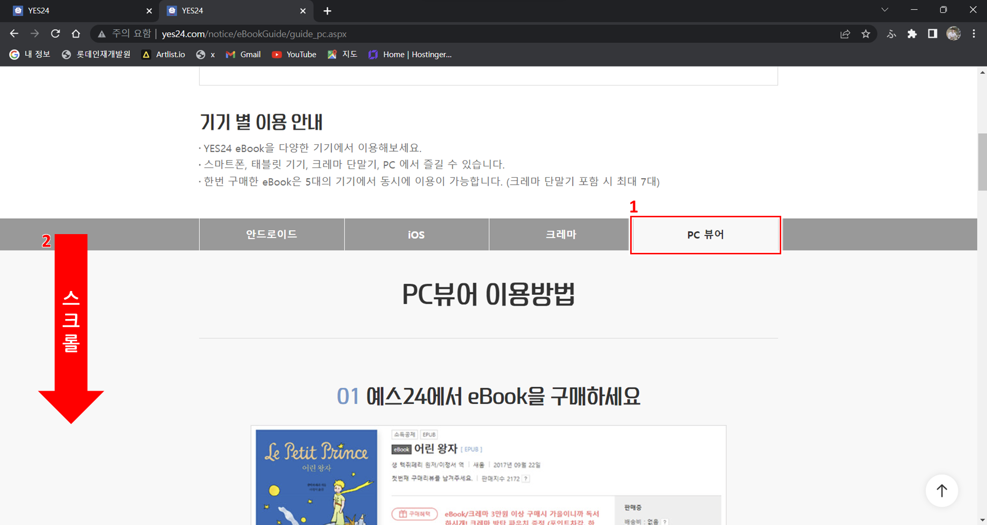The width and height of the screenshot is (987, 525).
Task: Click the EPUB tag badge
Action: [x=429, y=435]
